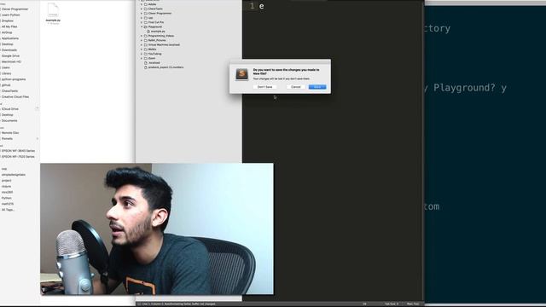The image size is (546, 307).
Task: Expand the YouTubing folder arrow
Action: point(142,54)
